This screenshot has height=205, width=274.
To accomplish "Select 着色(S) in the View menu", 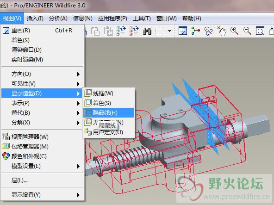I will (x=43, y=40).
